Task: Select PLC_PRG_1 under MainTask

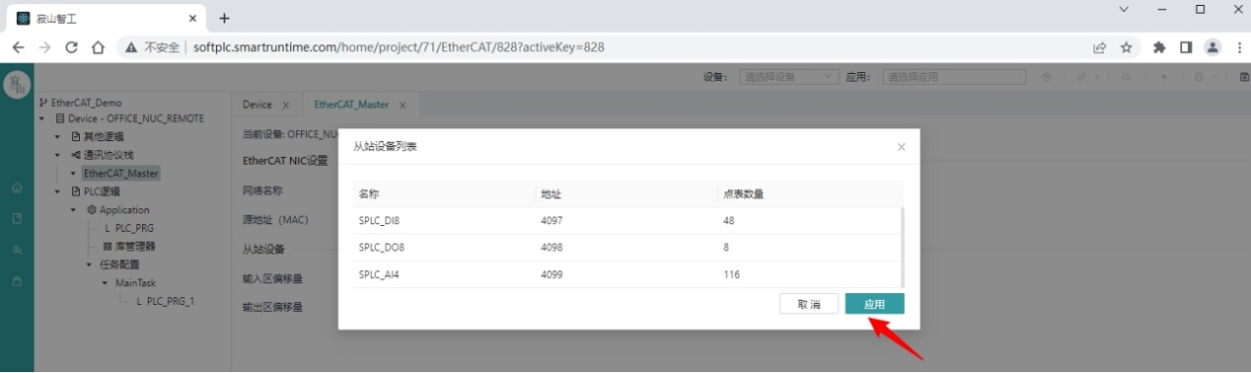Action: (x=170, y=301)
